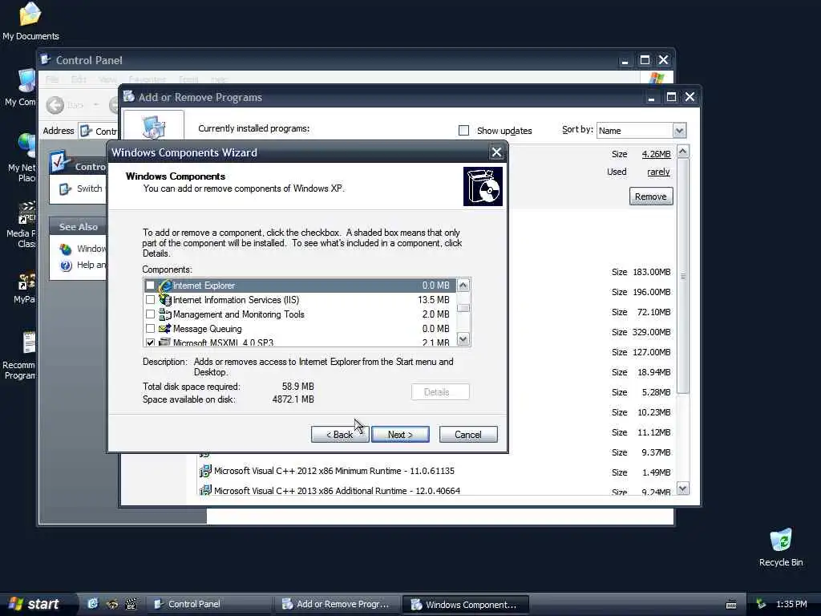Click the 1:35 PM taskbar clock

(791, 604)
